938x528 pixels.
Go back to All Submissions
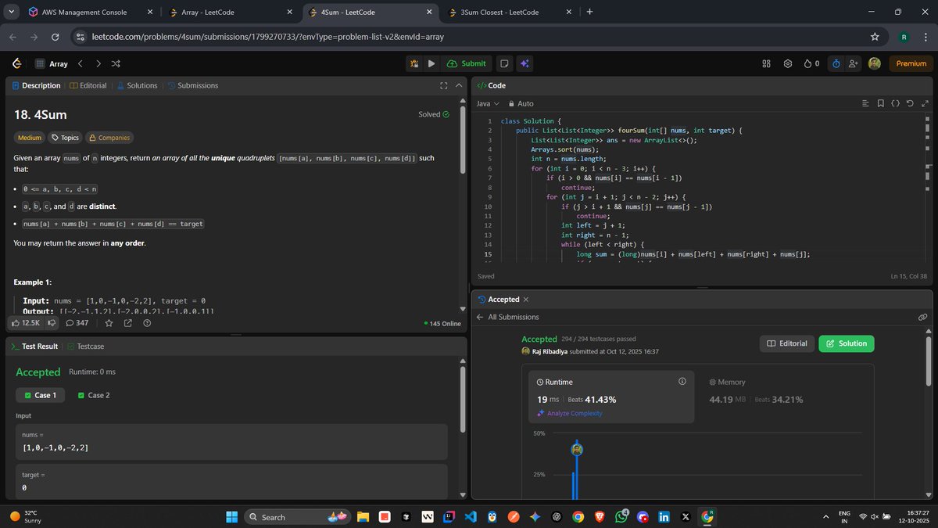[x=508, y=317]
